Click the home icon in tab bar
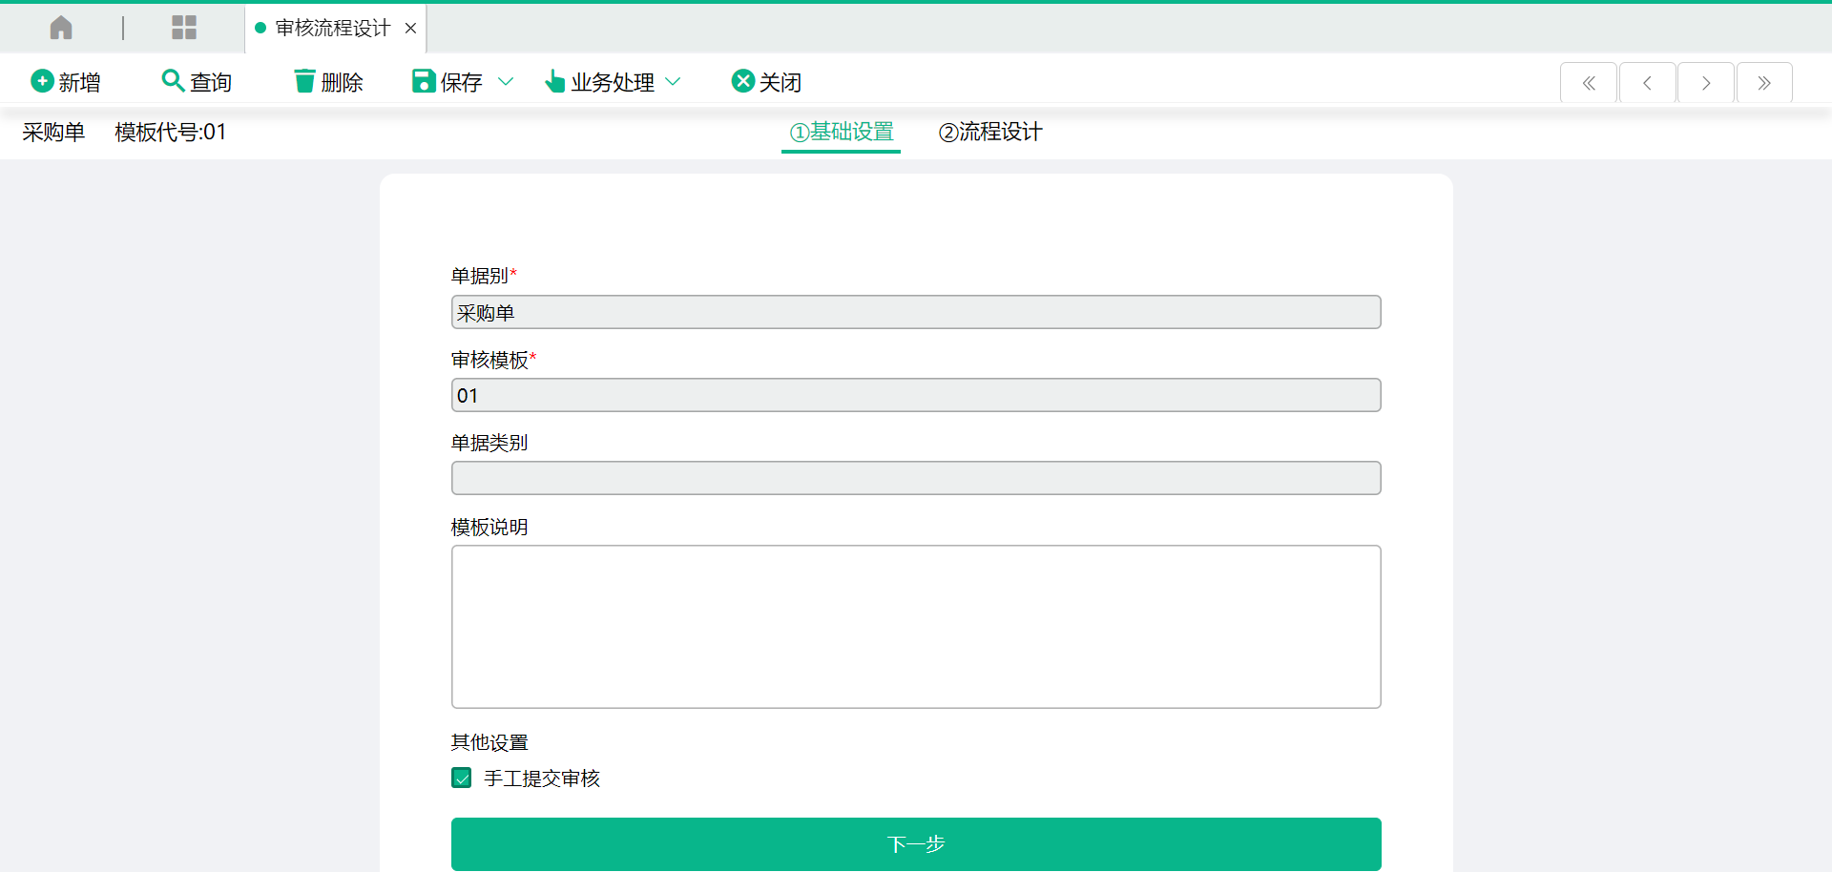 [61, 28]
